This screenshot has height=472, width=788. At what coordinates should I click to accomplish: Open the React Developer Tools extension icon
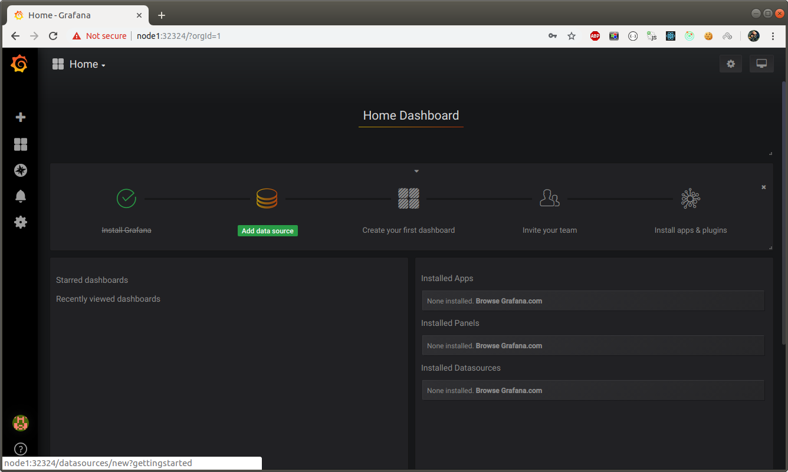tap(671, 36)
